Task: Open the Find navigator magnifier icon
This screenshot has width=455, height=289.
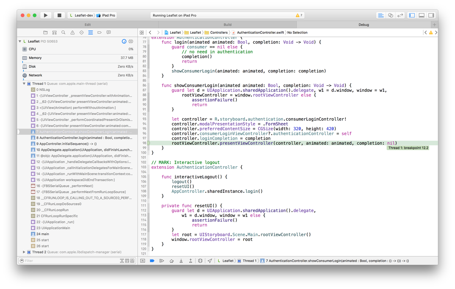Action: (x=63, y=33)
